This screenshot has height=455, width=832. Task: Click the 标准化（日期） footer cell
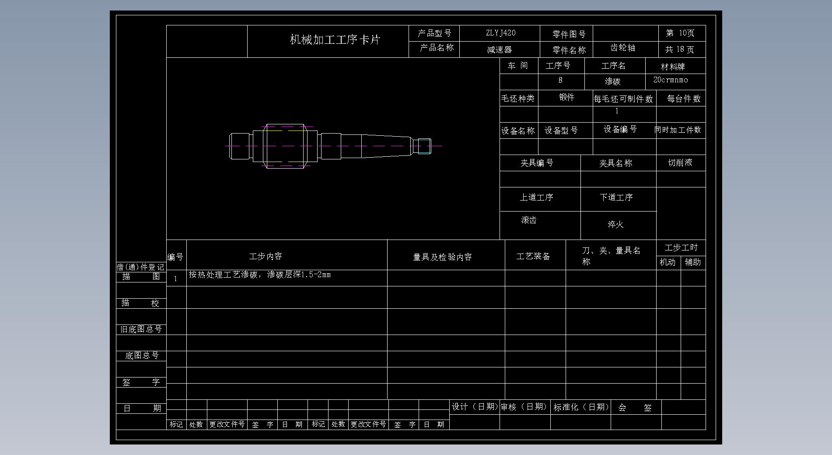click(x=581, y=407)
